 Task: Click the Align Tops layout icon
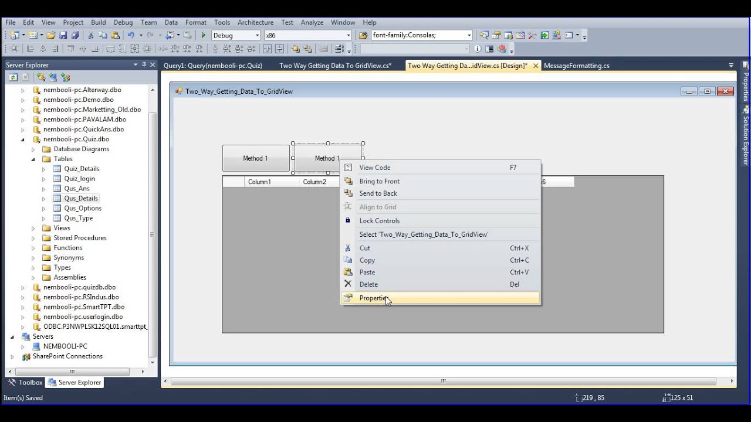71,49
